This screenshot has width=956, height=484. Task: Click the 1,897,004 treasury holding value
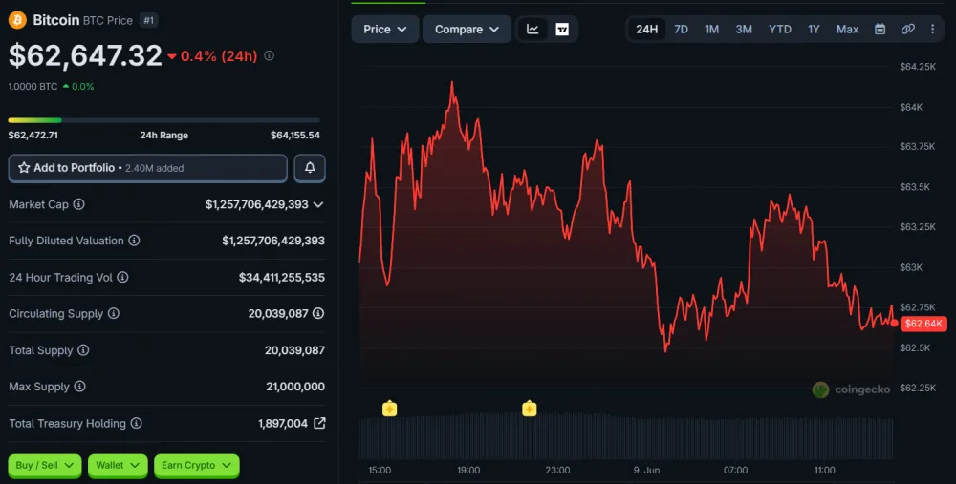pyautogui.click(x=283, y=423)
